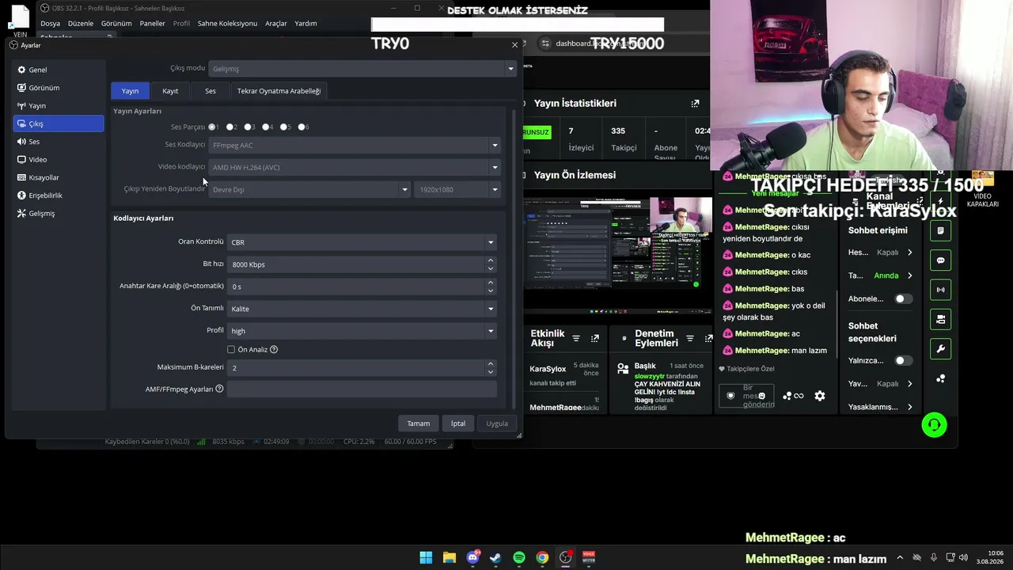Click the wrench tool icon in dashboard sidebar
The image size is (1013, 570).
click(x=941, y=348)
